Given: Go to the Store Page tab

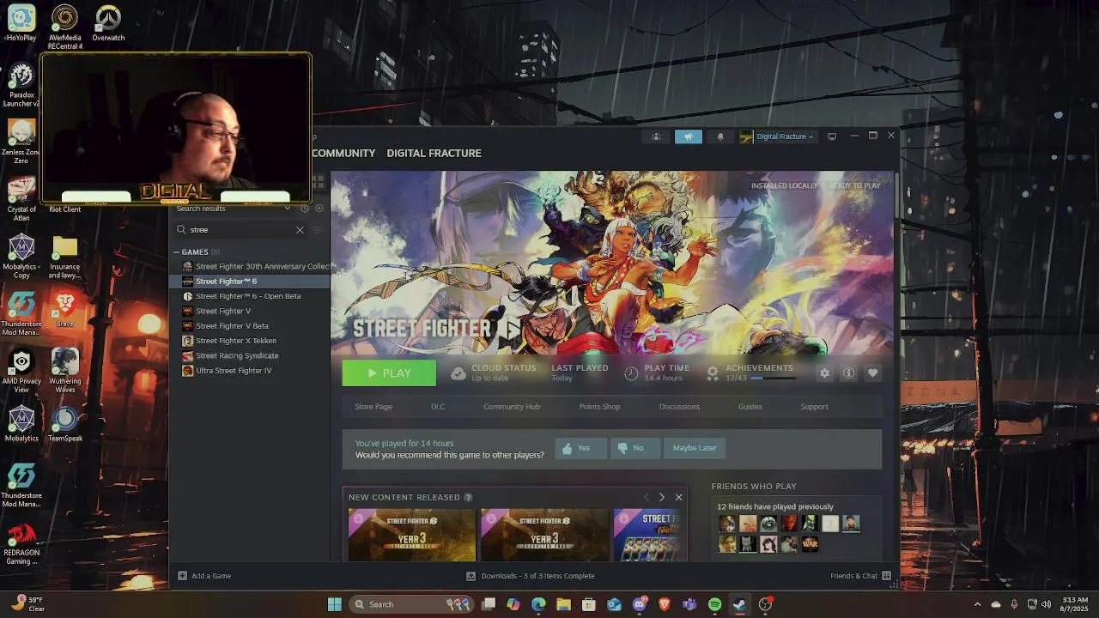Looking at the screenshot, I should coord(373,407).
